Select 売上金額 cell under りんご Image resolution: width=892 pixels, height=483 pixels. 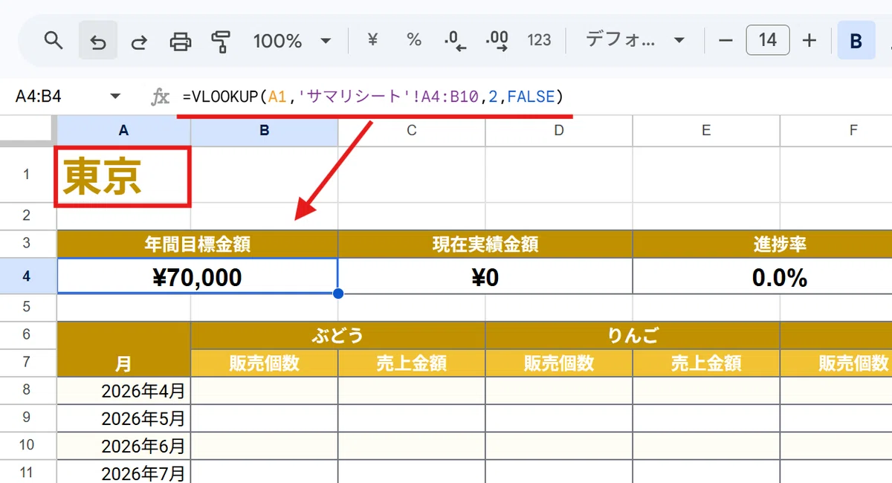(705, 363)
